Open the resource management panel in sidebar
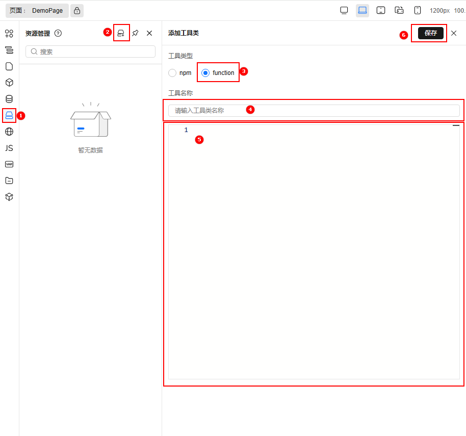 pyautogui.click(x=9, y=115)
